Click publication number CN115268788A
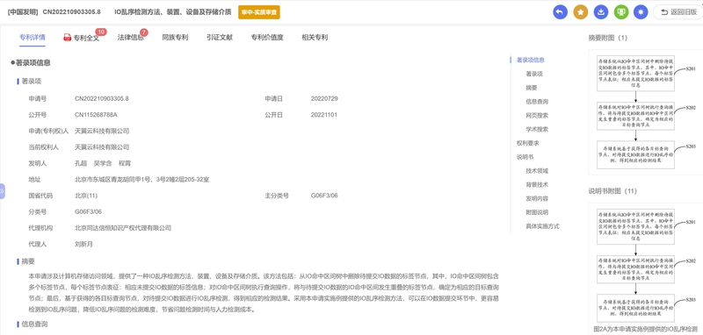Screen dimensions: 703x335 click(x=96, y=115)
